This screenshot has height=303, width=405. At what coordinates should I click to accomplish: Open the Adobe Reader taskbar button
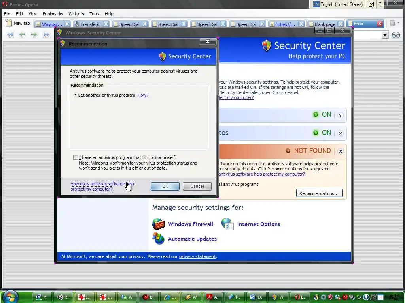pyautogui.click(x=212, y=297)
